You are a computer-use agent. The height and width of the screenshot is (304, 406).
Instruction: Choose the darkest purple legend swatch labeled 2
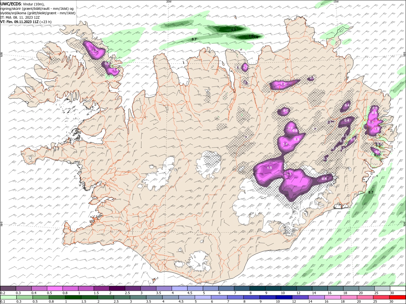click(x=117, y=288)
